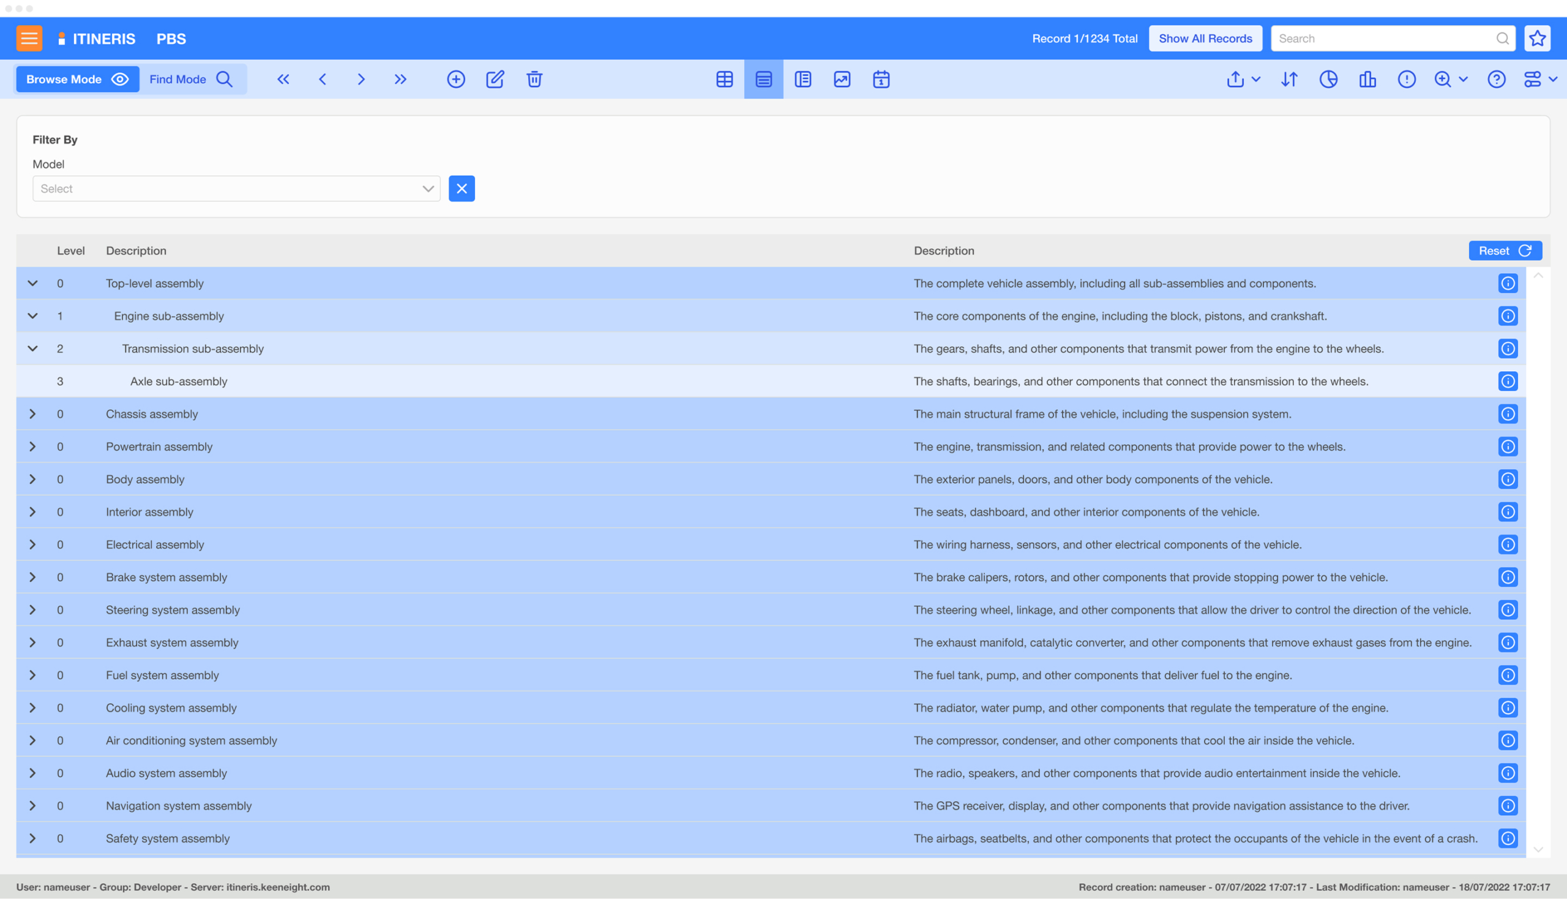The width and height of the screenshot is (1567, 899).
Task: Collapse the Top-level assembly row
Action: pyautogui.click(x=32, y=284)
